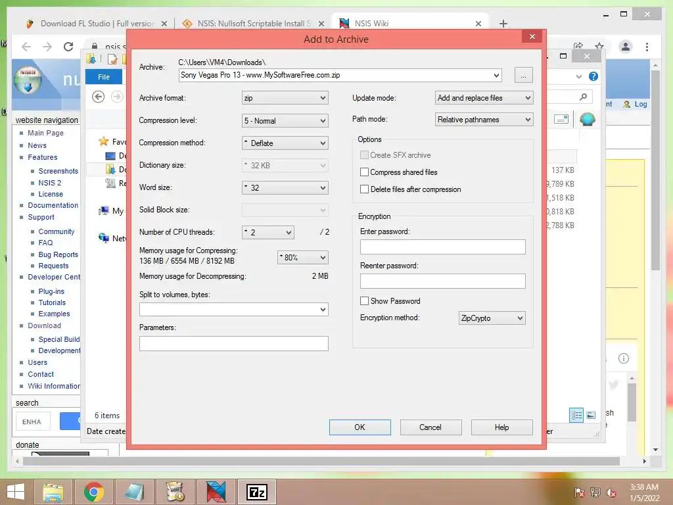
Task: Click the browser back arrow
Action: (26, 47)
